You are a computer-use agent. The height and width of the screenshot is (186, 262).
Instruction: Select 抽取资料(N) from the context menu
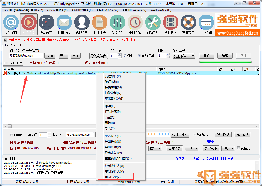pos(121,93)
